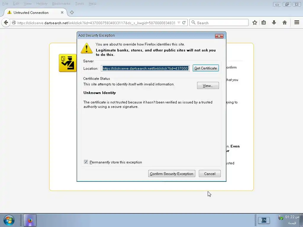This screenshot has height=227, width=303.
Task: Bookmark this page with the star icon
Action: (x=255, y=22)
